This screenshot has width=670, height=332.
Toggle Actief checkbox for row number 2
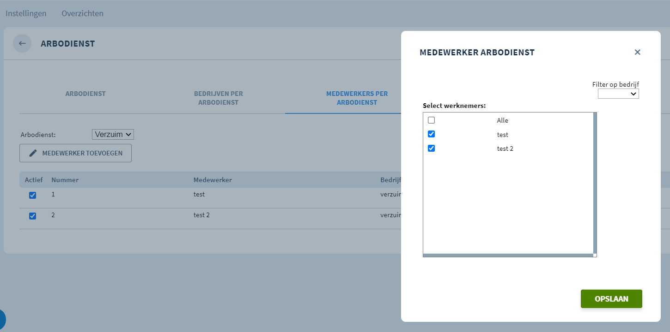pyautogui.click(x=32, y=216)
